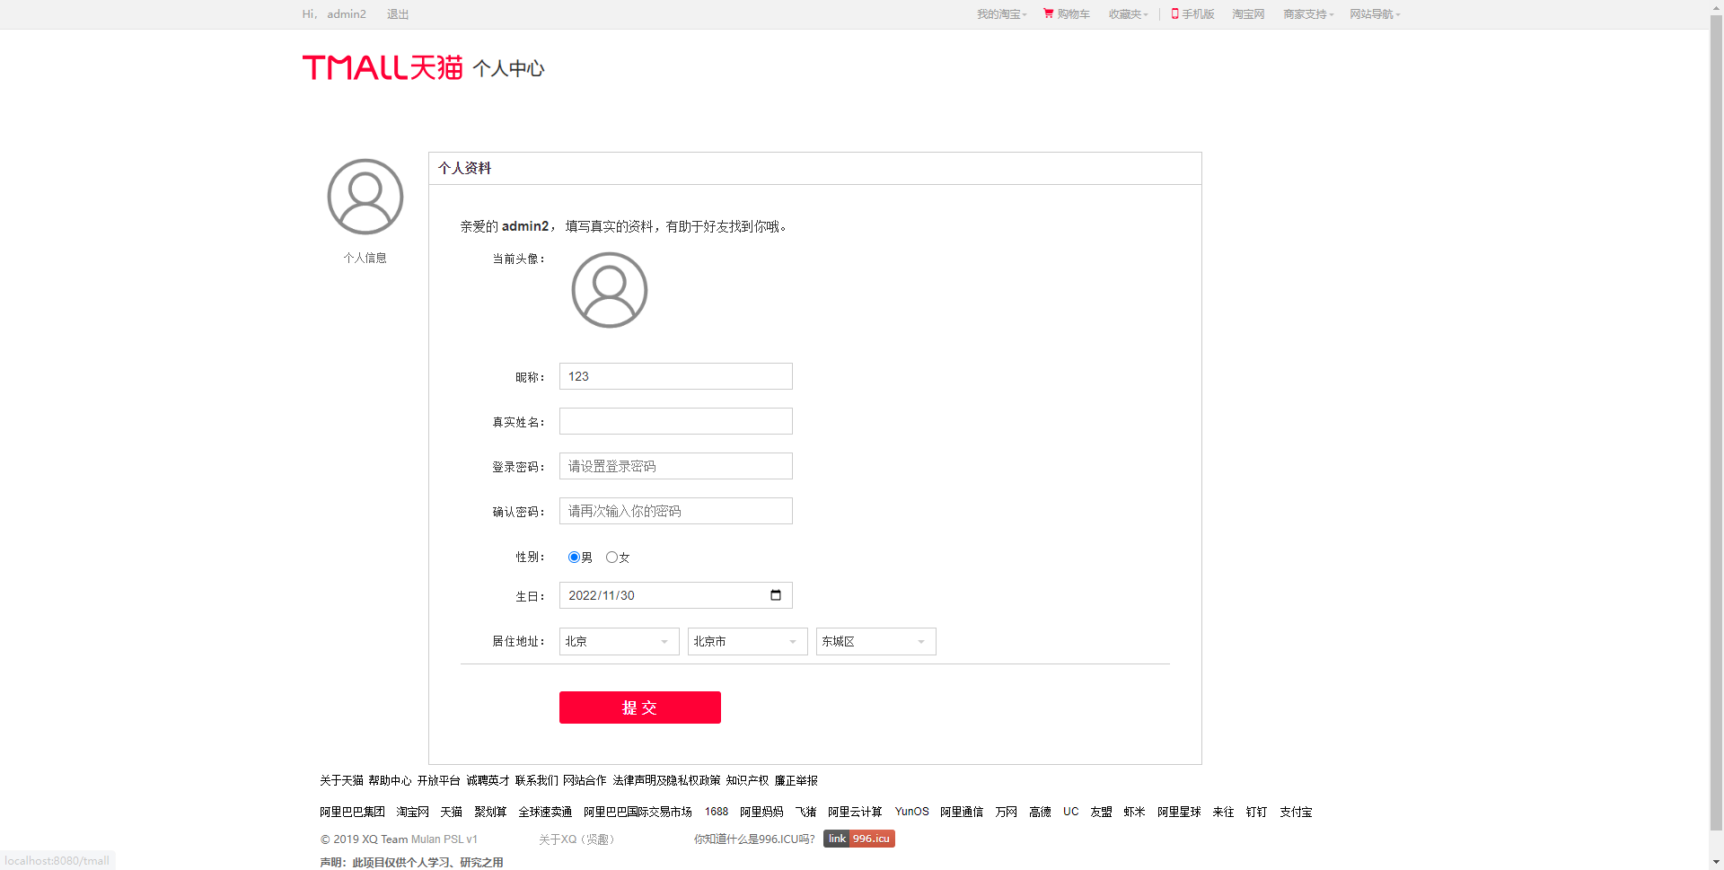1724x870 pixels.
Task: Open the 知识产权 footer link
Action: tap(748, 781)
